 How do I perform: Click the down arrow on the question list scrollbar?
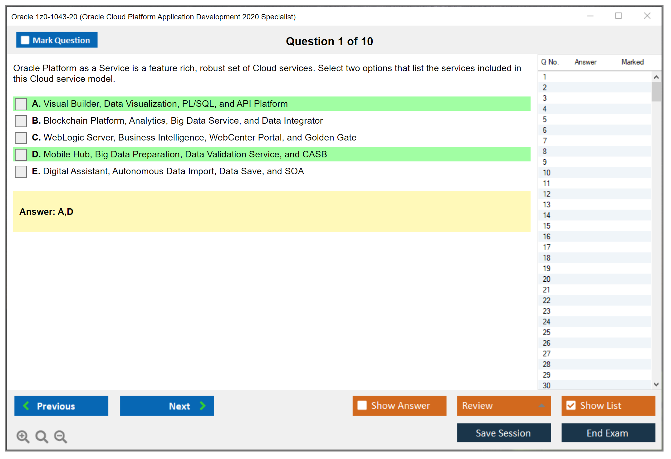click(x=656, y=385)
